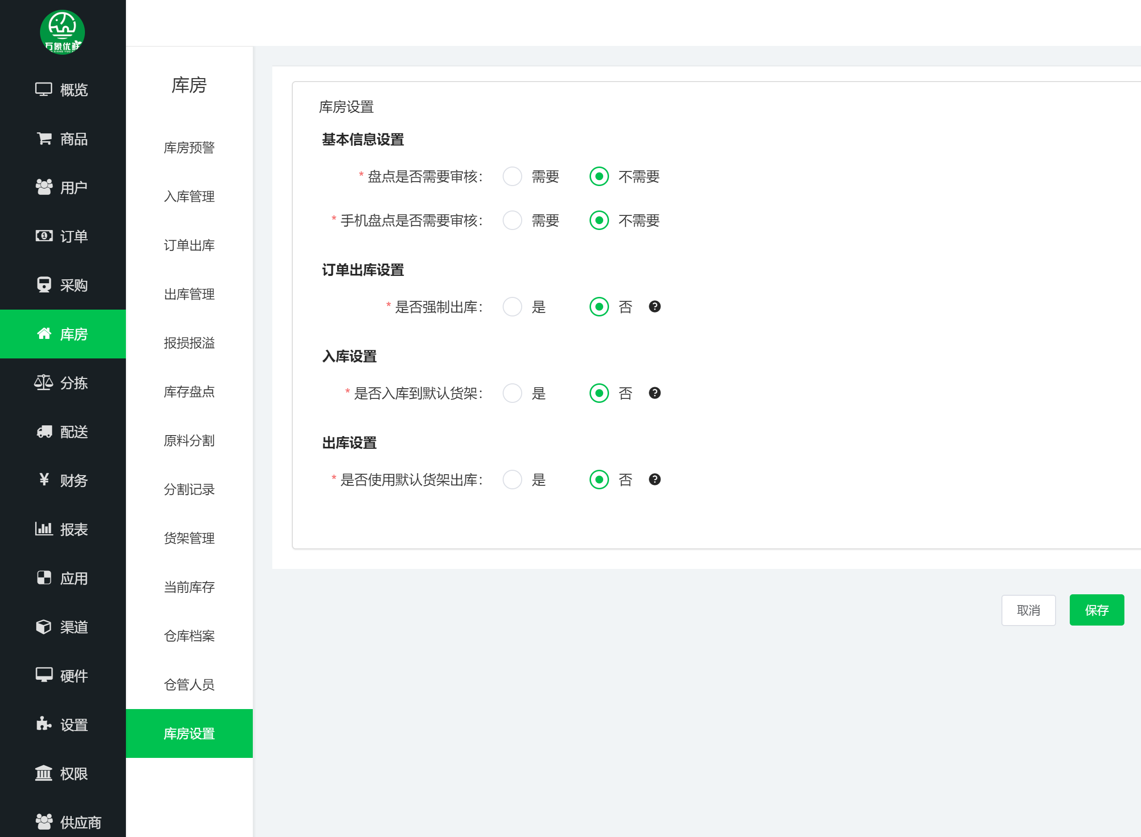
Task: Select 否 for 是否使用默认货架出库
Action: pos(599,480)
